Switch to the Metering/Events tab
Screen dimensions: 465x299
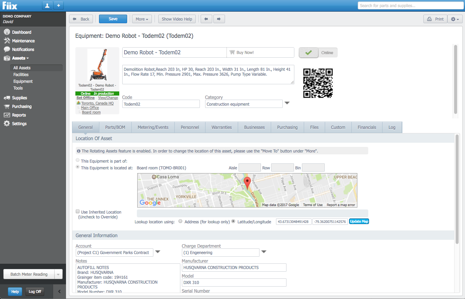[153, 127]
